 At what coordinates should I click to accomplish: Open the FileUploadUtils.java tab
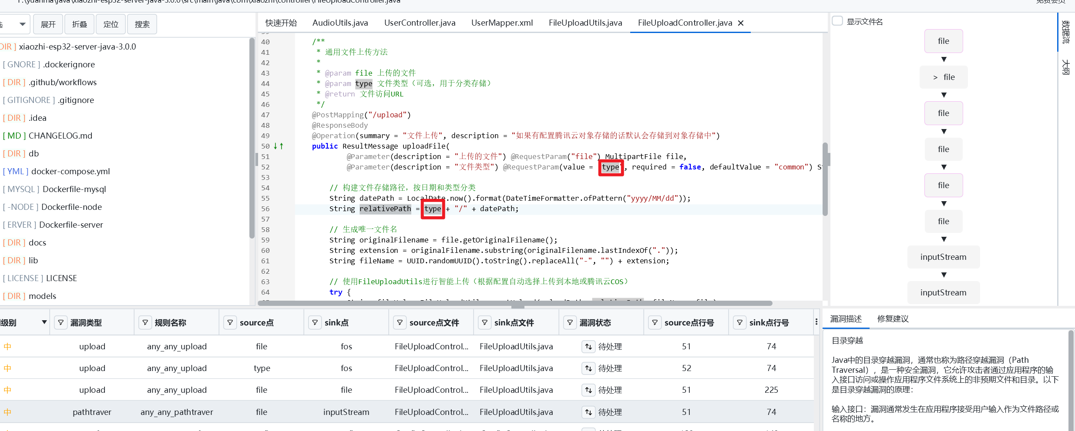pos(585,23)
